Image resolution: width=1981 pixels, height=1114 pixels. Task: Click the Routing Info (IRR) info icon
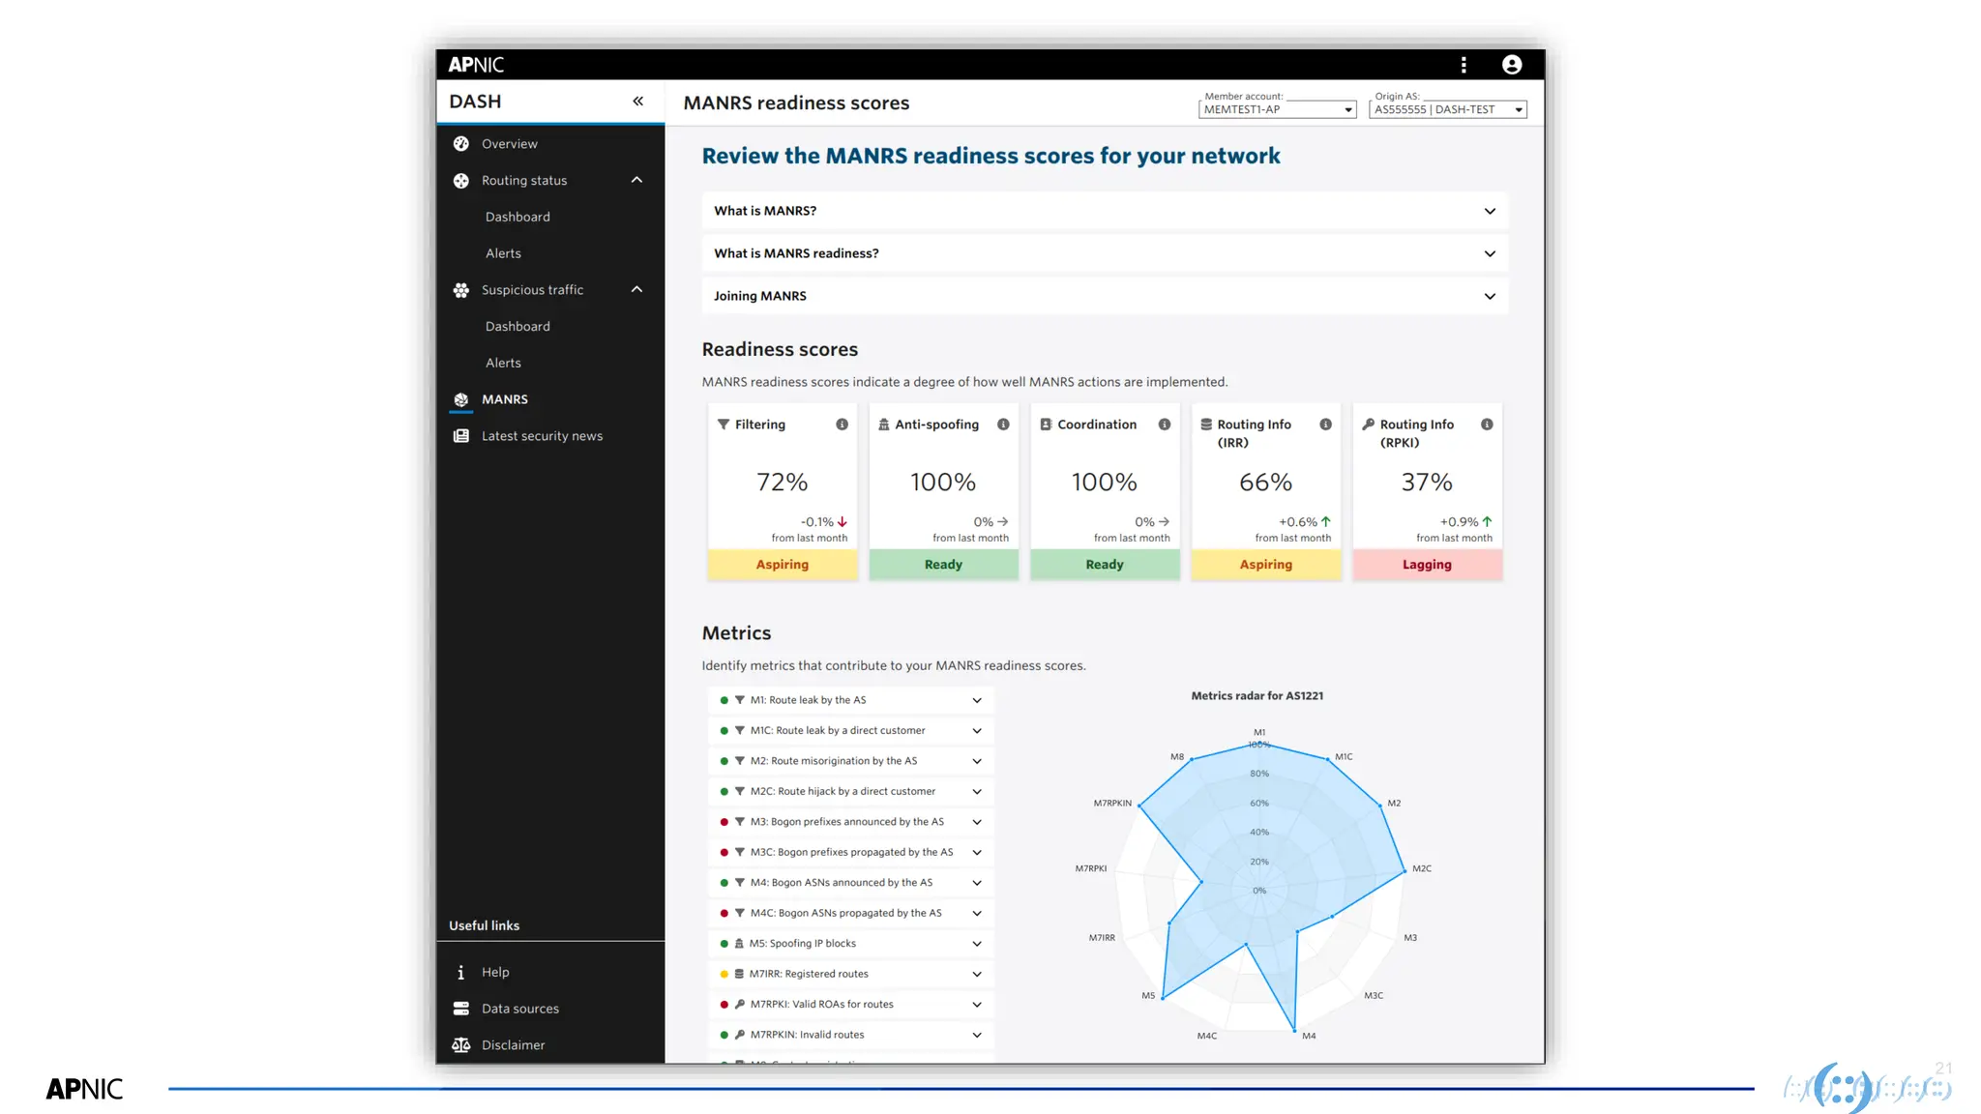pos(1325,425)
